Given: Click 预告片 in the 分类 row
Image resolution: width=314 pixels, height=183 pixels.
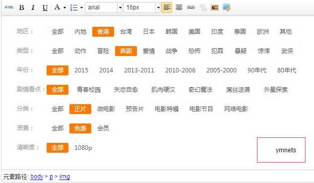Looking at the screenshot, I should pos(135,109).
